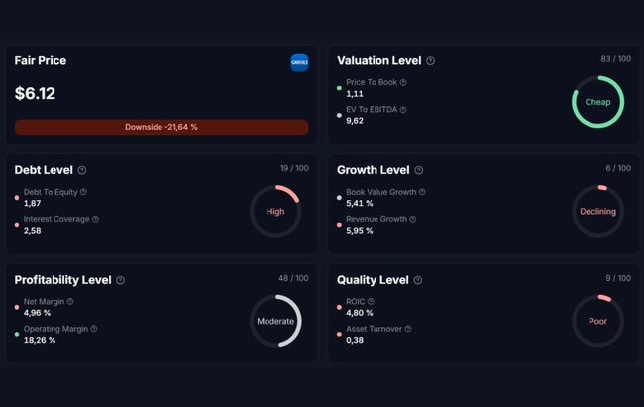The image size is (644, 407).
Task: Click the Downside -21,64 % bar
Action: [x=161, y=127]
